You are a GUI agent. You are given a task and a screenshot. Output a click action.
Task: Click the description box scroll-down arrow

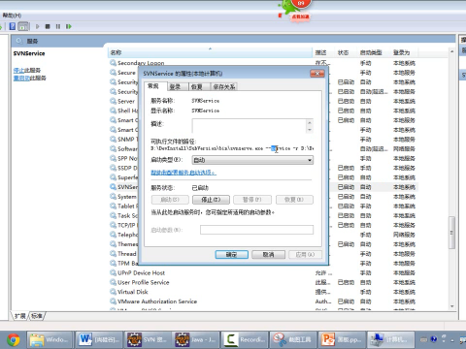click(310, 130)
